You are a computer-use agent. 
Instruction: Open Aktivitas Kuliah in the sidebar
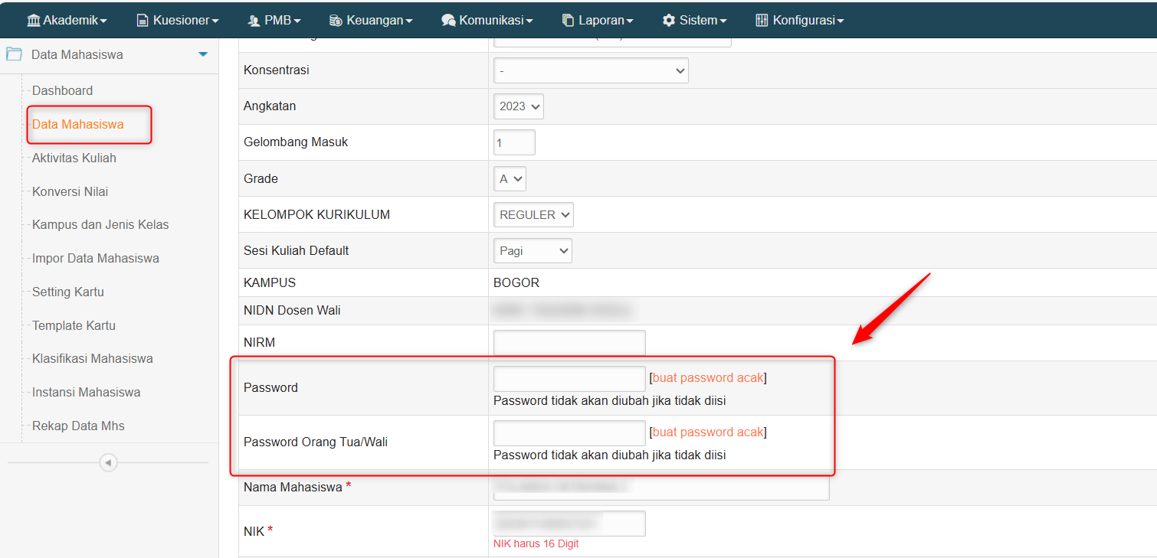click(74, 158)
